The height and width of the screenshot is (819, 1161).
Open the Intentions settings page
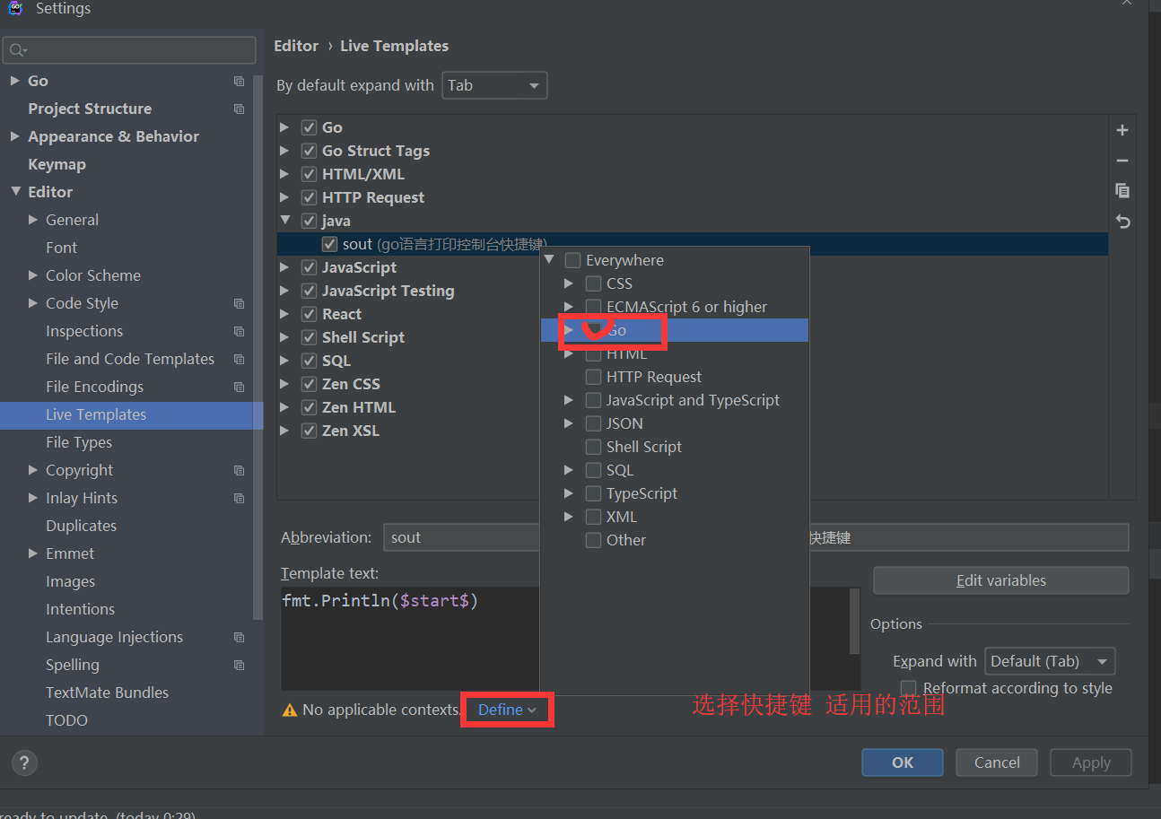tap(80, 609)
